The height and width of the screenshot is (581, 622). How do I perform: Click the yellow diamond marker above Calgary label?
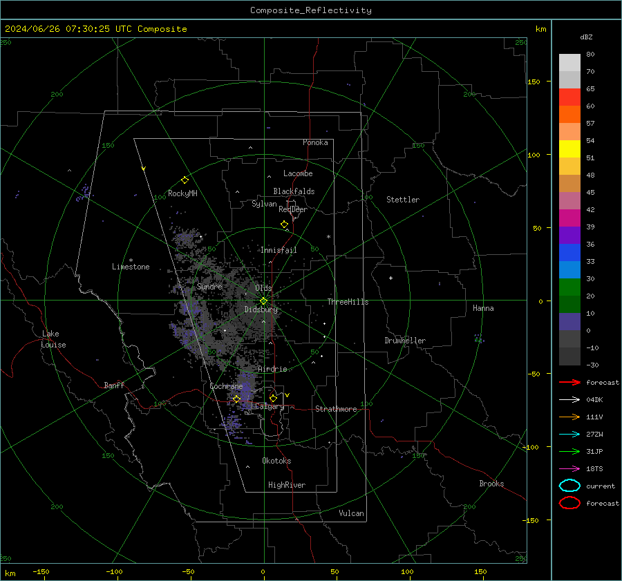click(x=273, y=398)
